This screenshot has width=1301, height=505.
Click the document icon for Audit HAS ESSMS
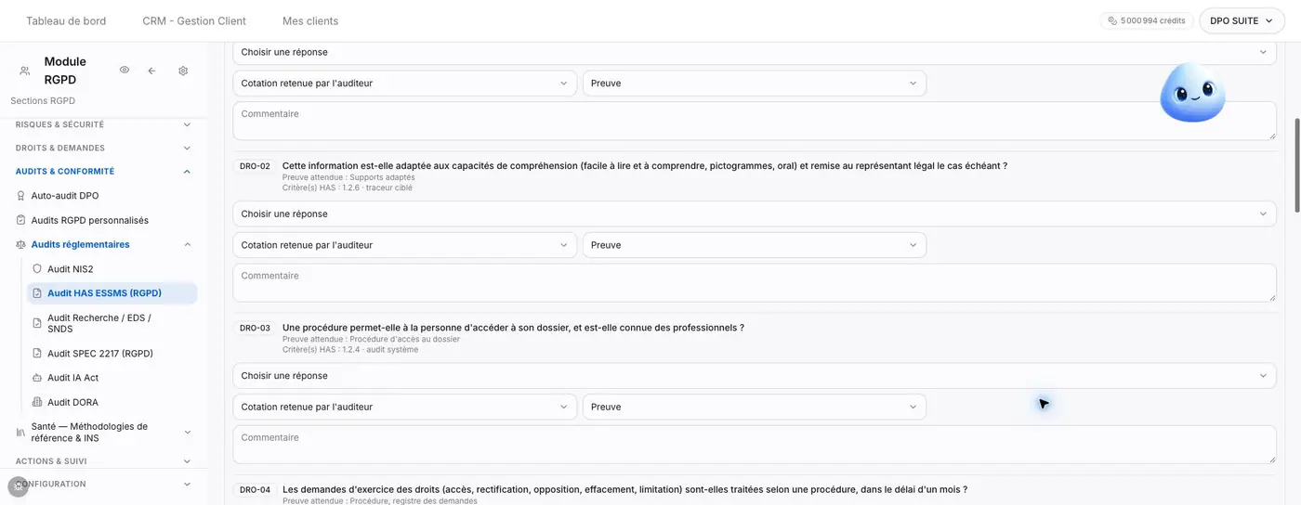pos(37,292)
